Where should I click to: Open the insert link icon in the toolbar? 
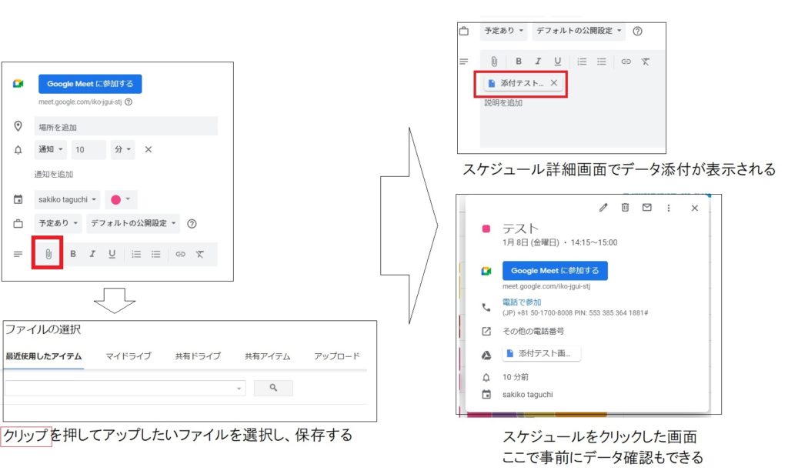pyautogui.click(x=180, y=254)
